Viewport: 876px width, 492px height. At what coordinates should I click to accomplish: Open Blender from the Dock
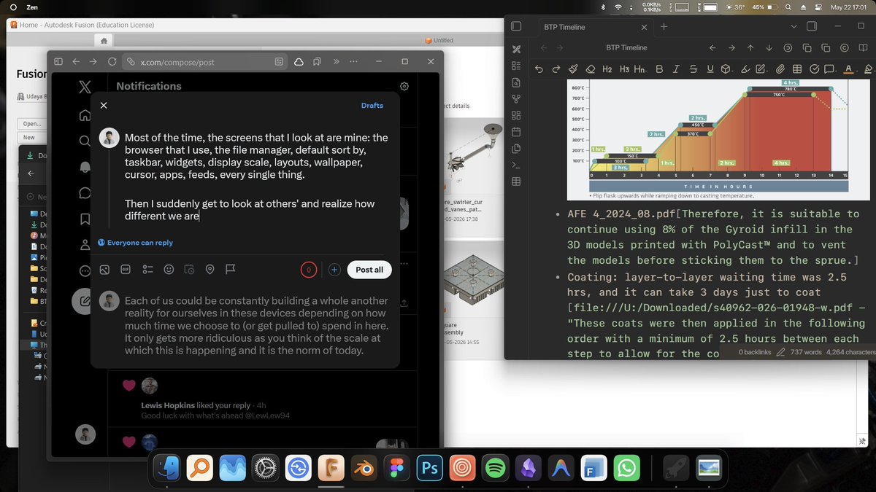364,467
